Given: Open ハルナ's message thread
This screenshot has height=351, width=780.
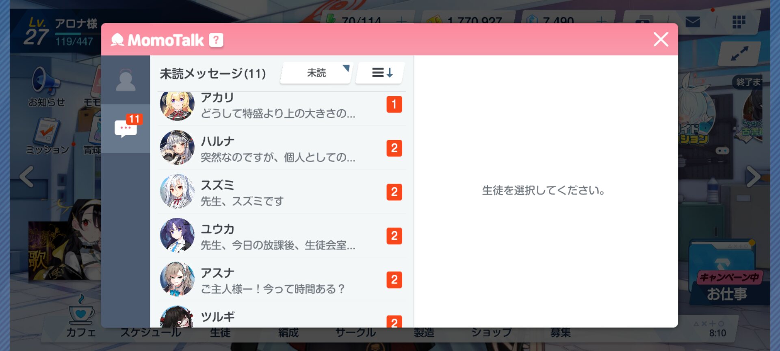Looking at the screenshot, I should (282, 147).
